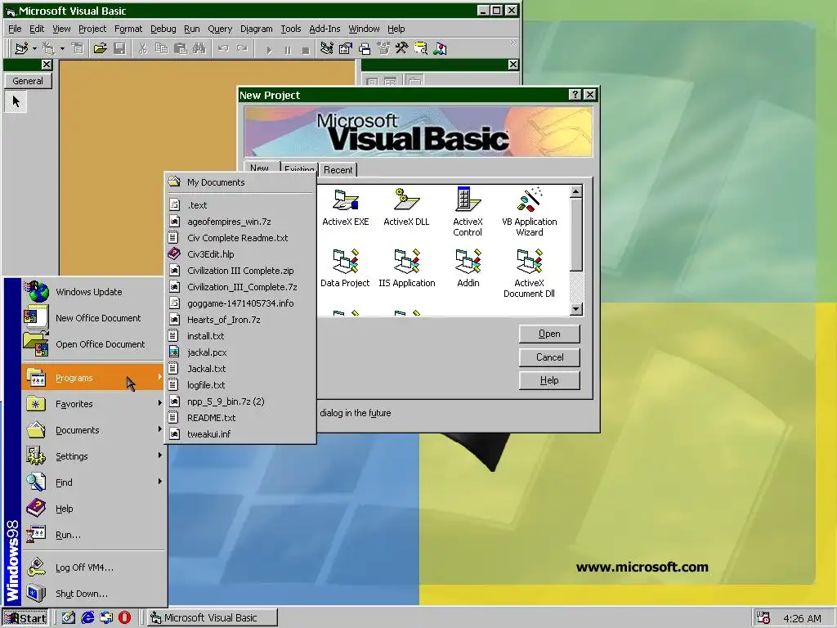Expand the Favorites submenu
Image resolution: width=837 pixels, height=628 pixels.
click(x=93, y=404)
